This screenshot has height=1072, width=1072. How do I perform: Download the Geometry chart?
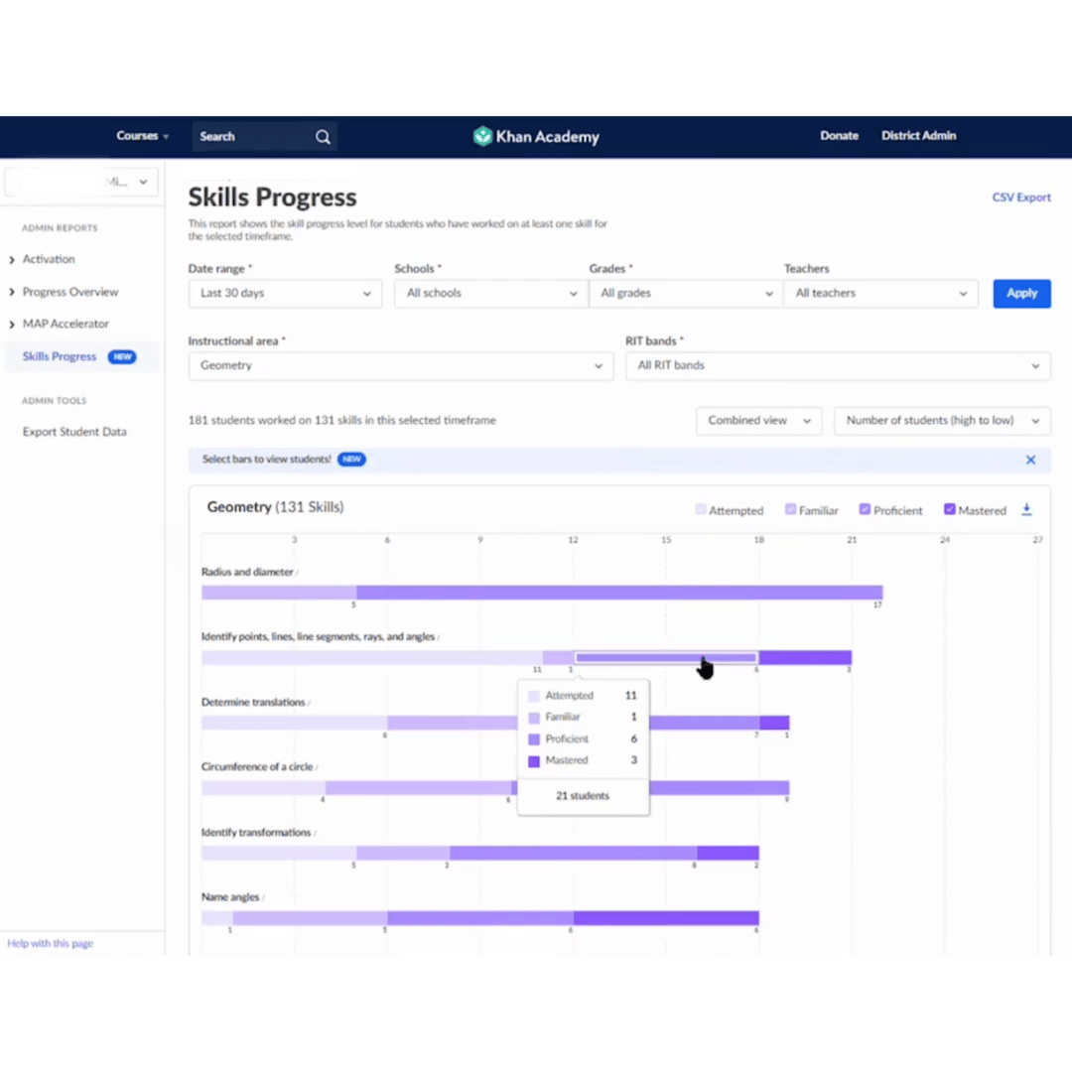(1026, 510)
